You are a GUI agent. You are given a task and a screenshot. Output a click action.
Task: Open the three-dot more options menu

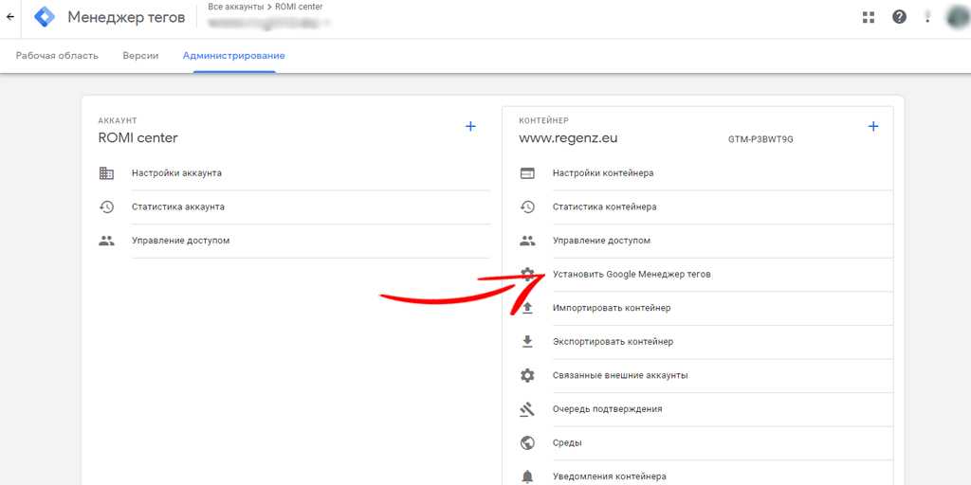click(x=927, y=17)
